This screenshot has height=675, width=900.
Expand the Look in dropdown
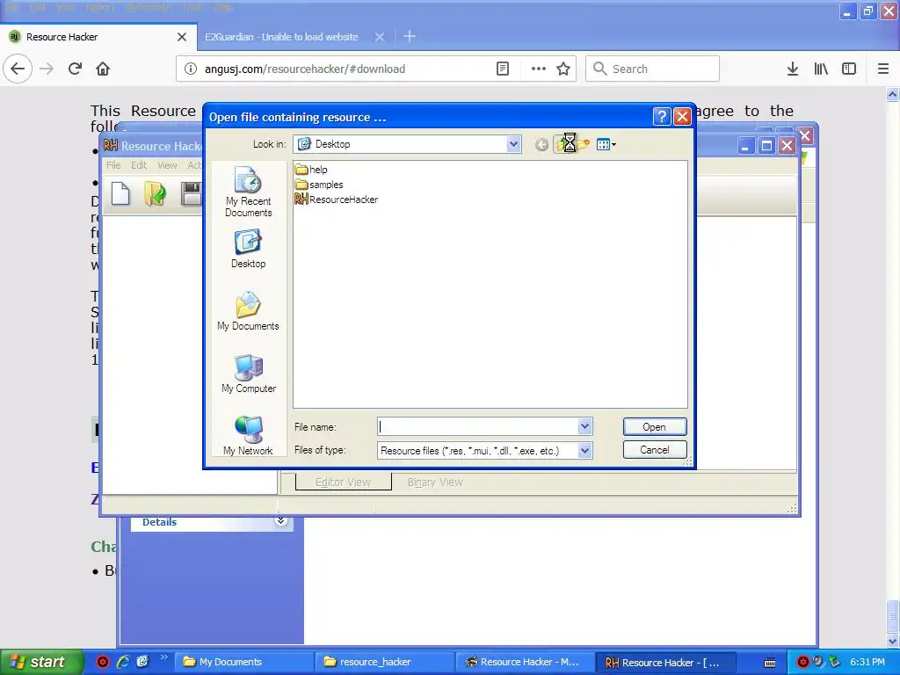tap(513, 144)
